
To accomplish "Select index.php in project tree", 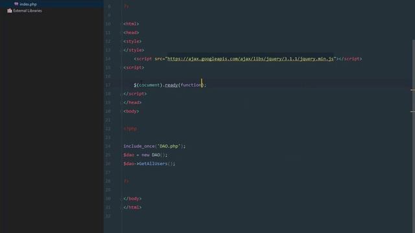I will click(x=28, y=4).
